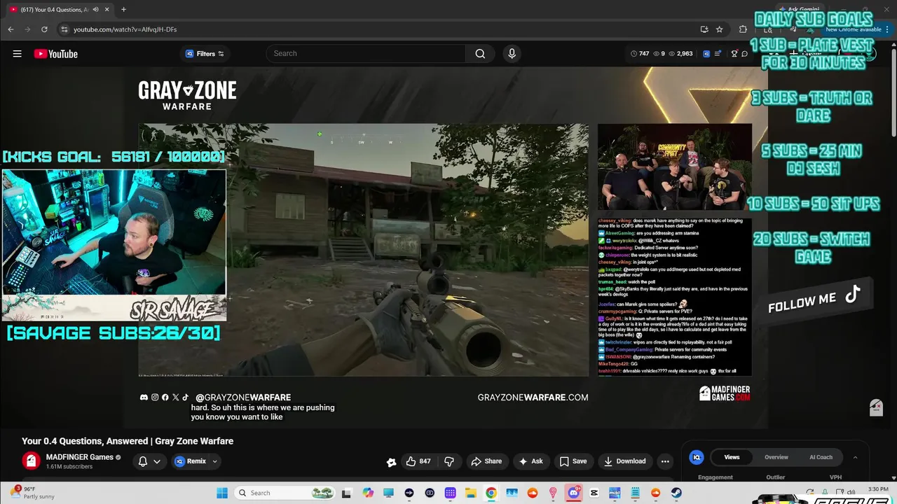Open Steam from the taskbar
897x504 pixels.
676,493
